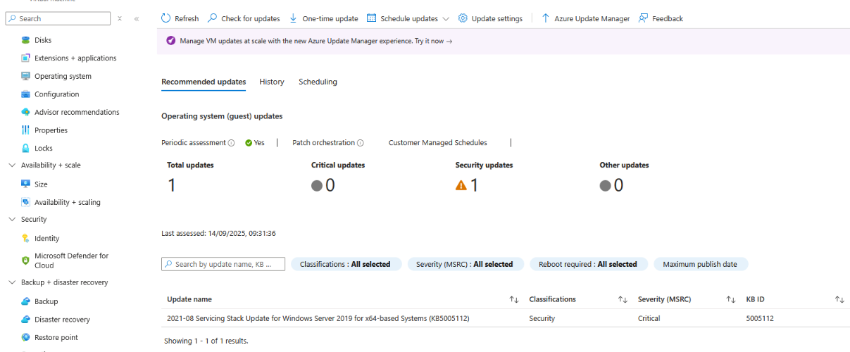Viewport: 850px width, 352px height.
Task: Click the Restore point icon
Action: pyautogui.click(x=25, y=337)
